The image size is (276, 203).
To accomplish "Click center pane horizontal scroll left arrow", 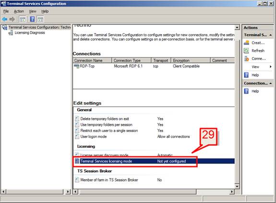I will coord(75,191).
